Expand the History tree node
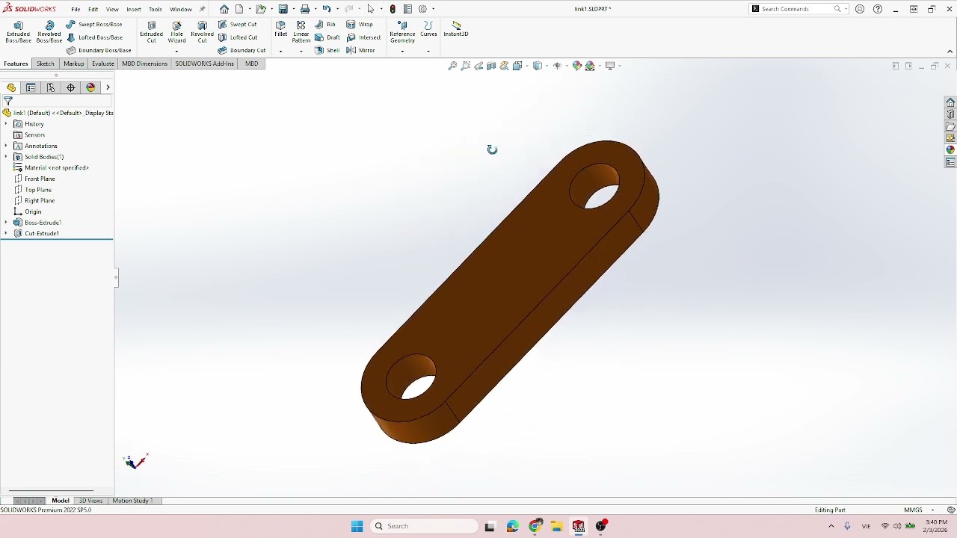Image resolution: width=957 pixels, height=538 pixels. click(6, 124)
